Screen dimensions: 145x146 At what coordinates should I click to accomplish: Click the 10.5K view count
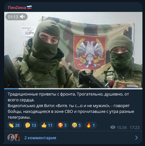pos(122,127)
